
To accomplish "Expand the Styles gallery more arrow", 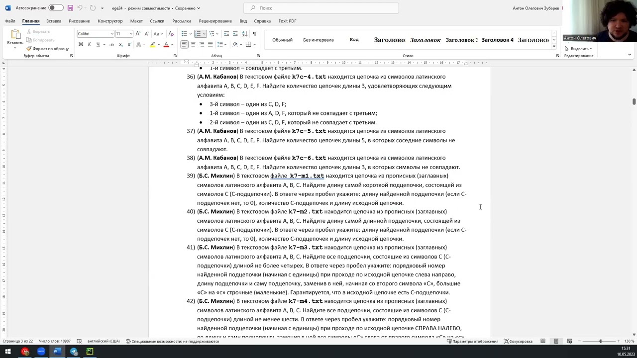I will [554, 46].
